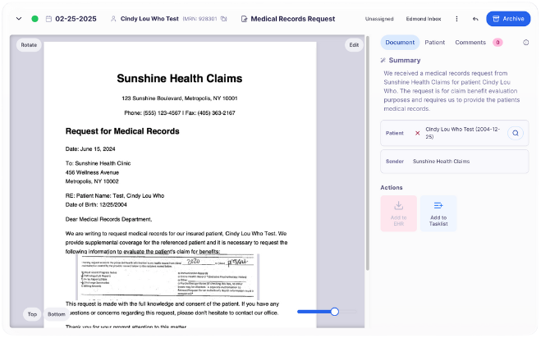The height and width of the screenshot is (338, 541).
Task: Click the copy MRN icon
Action: [x=223, y=18]
